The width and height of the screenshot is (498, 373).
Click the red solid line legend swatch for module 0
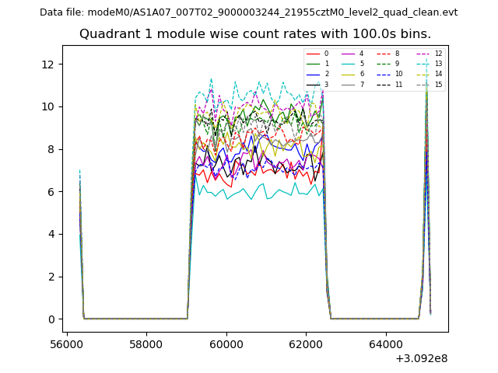pyautogui.click(x=314, y=54)
